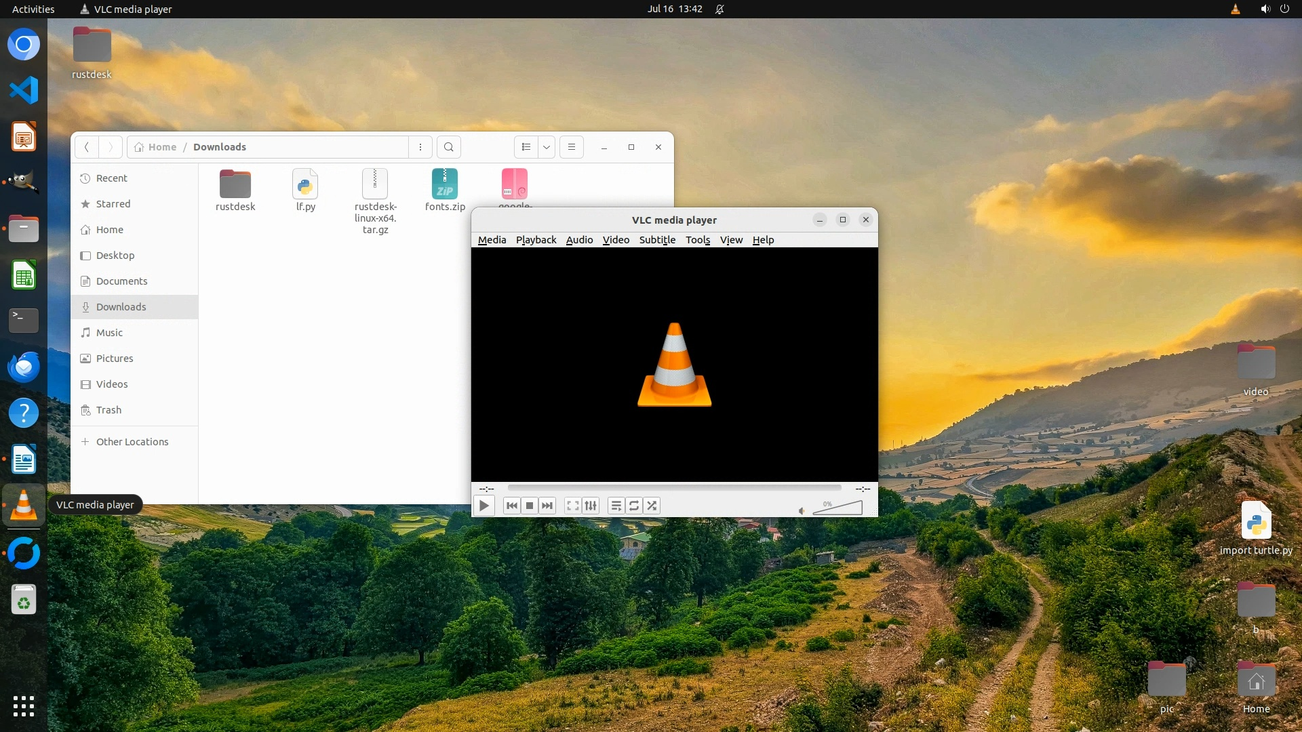Toggle VLC fullscreen video mode

click(573, 506)
